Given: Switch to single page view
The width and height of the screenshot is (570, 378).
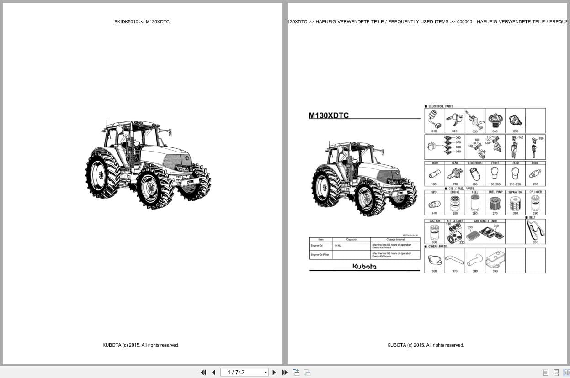Looking at the screenshot, I should click(545, 373).
